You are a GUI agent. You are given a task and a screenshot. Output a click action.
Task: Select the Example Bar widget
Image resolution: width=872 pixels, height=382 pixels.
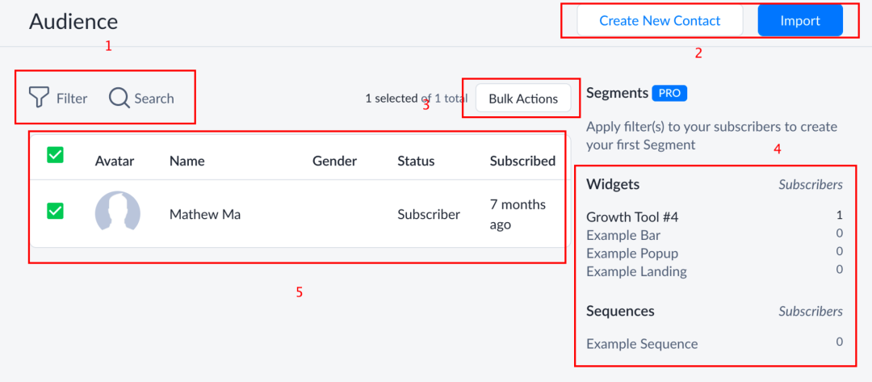click(623, 235)
